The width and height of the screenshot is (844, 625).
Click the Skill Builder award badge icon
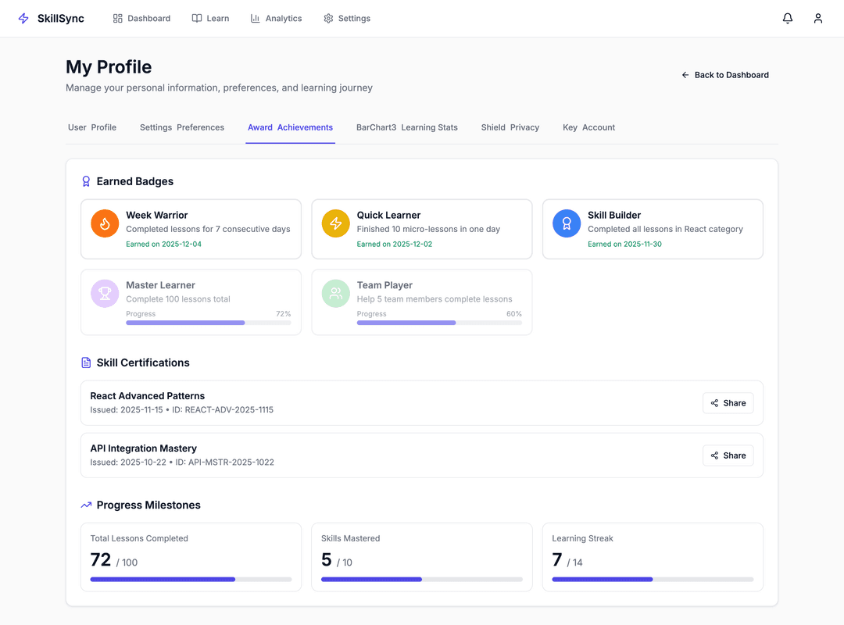pos(567,223)
